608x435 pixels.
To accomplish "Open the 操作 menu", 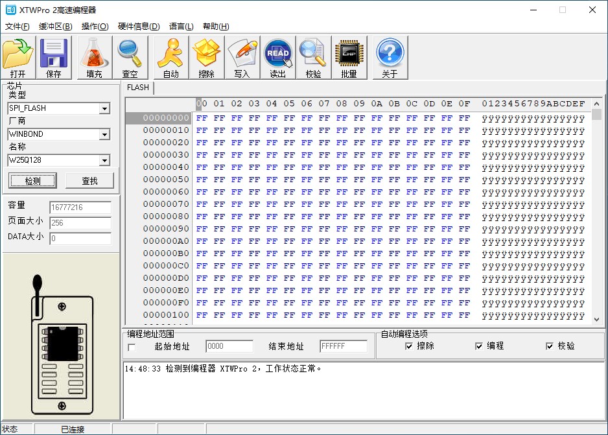I will [95, 27].
